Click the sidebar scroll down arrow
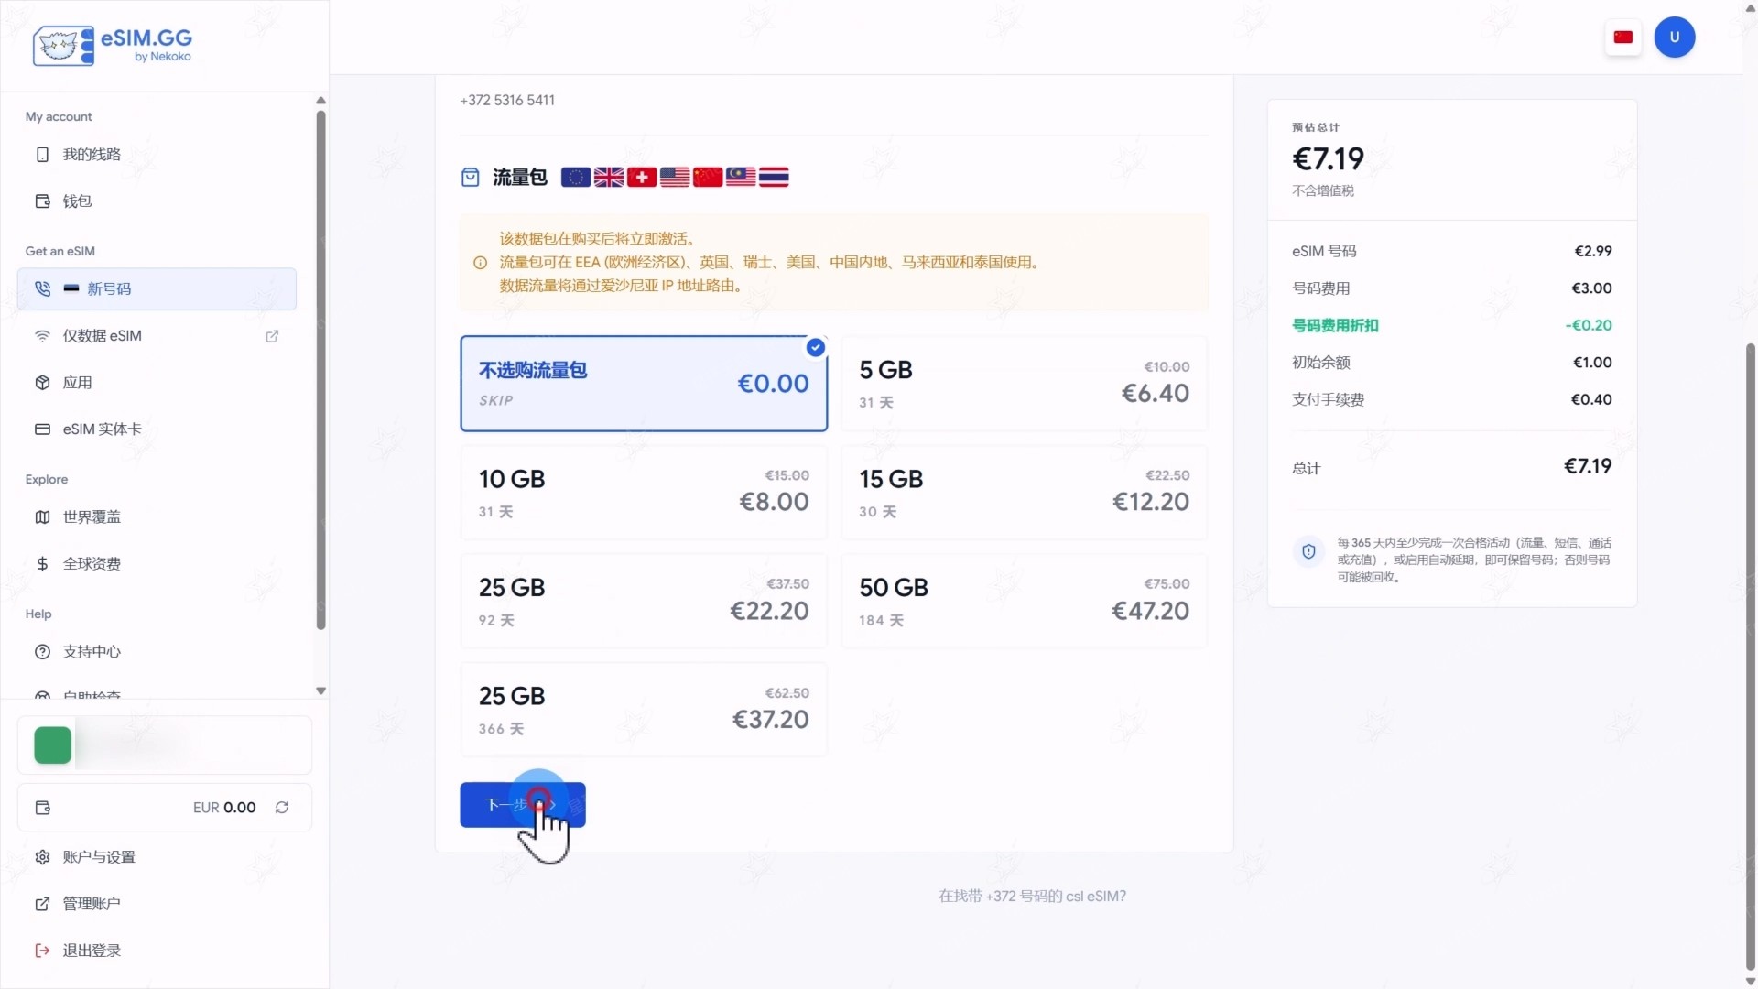1758x989 pixels. [x=320, y=691]
